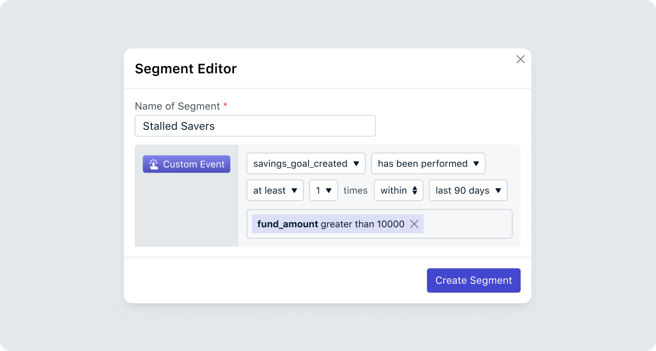Click the arrow on savings_goal_created dropdown
The height and width of the screenshot is (351, 656).
click(x=356, y=164)
